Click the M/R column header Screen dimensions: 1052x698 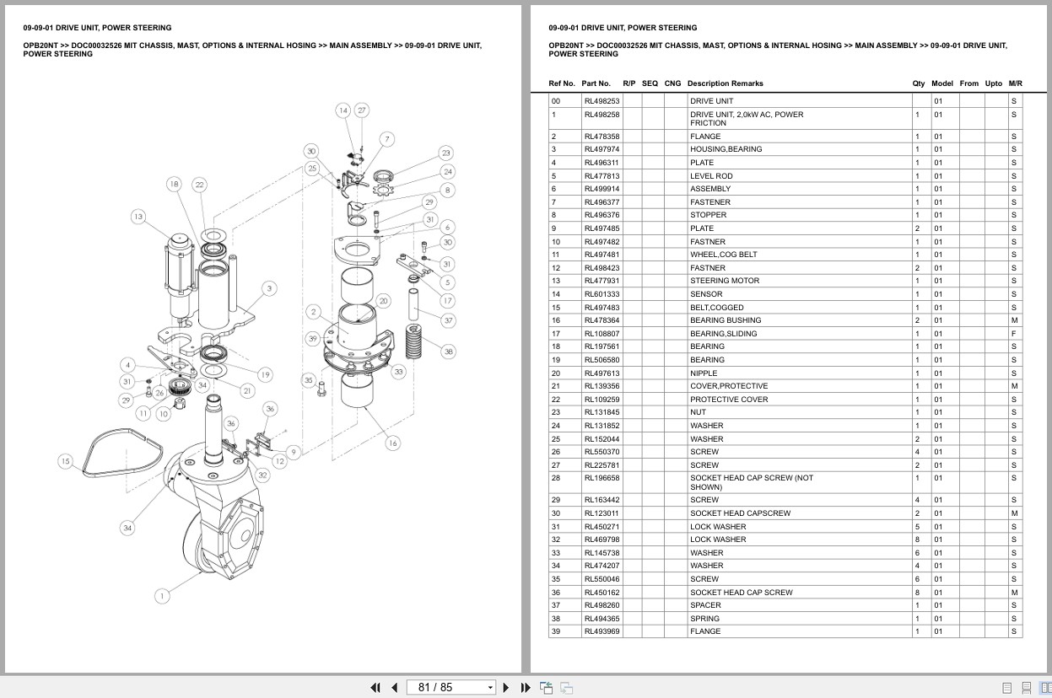[x=1015, y=83]
